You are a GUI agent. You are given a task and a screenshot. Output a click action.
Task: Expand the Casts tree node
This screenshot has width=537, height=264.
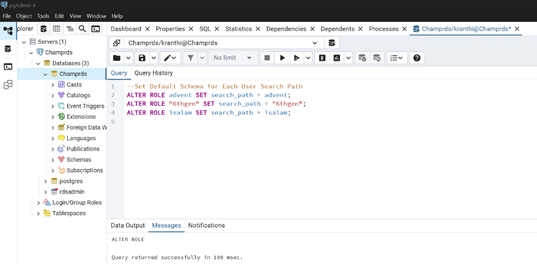point(53,85)
